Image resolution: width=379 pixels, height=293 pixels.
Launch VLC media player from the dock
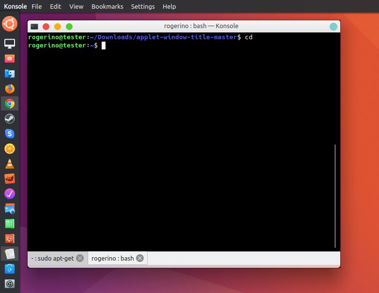pyautogui.click(x=10, y=164)
